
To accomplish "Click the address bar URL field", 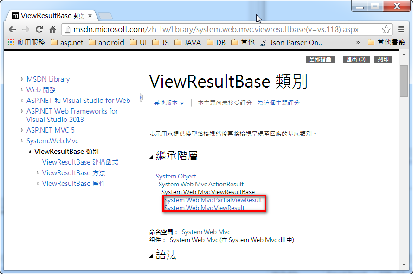I will [226, 30].
